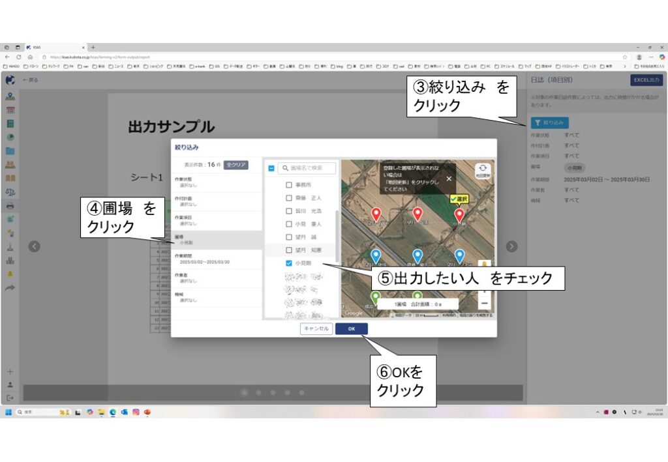This screenshot has height=462, width=668.
Task: Uncheck the checked 小見剛 checkbox
Action: click(289, 263)
